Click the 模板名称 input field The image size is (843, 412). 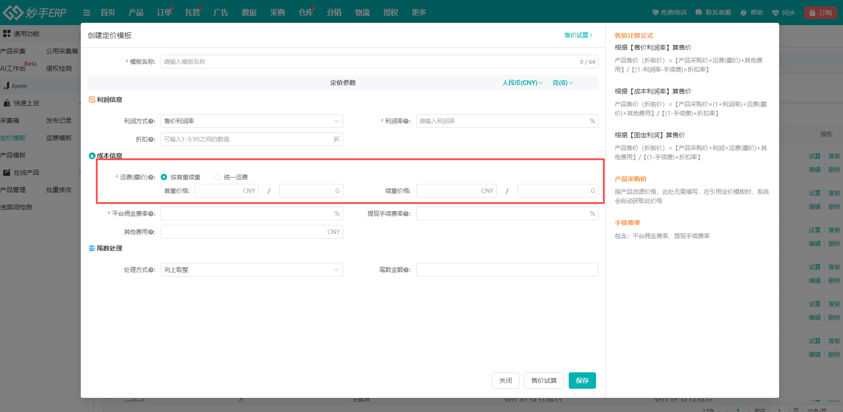370,62
